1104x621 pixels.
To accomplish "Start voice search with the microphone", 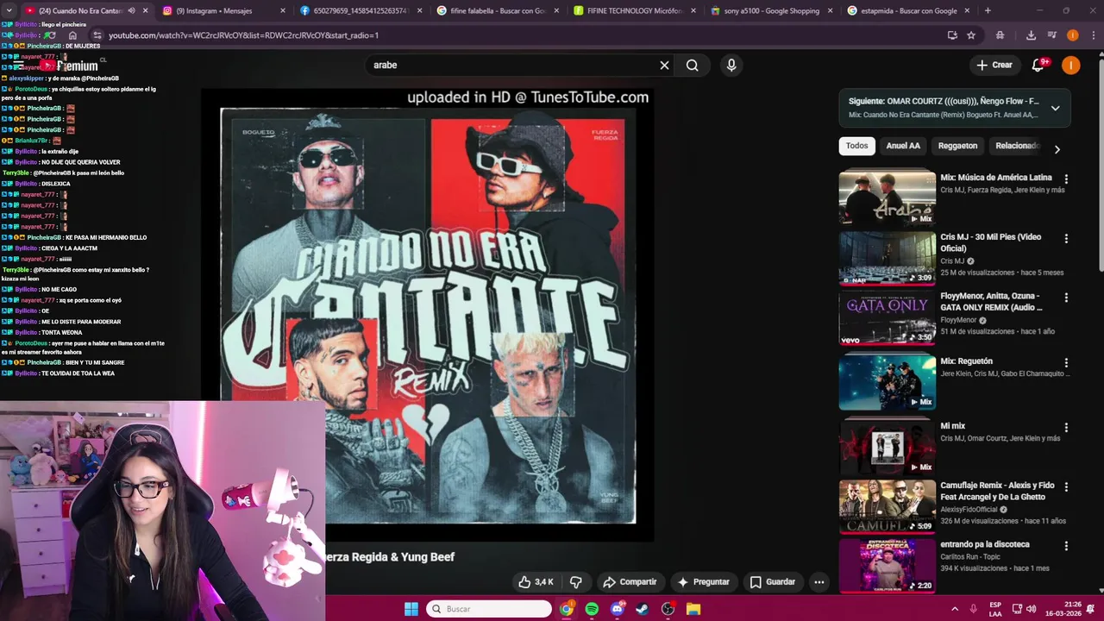I will click(731, 66).
